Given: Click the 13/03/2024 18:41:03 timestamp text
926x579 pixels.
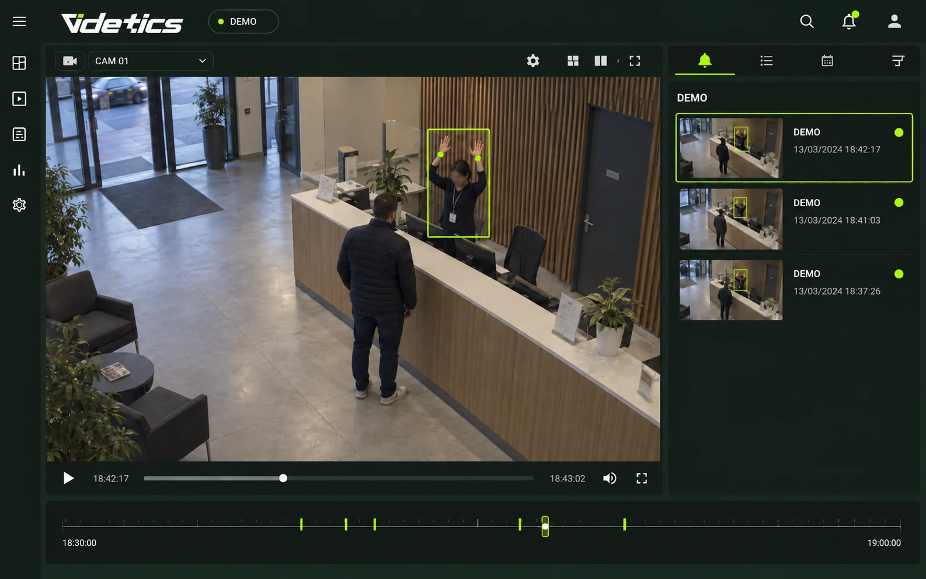Looking at the screenshot, I should pos(837,221).
